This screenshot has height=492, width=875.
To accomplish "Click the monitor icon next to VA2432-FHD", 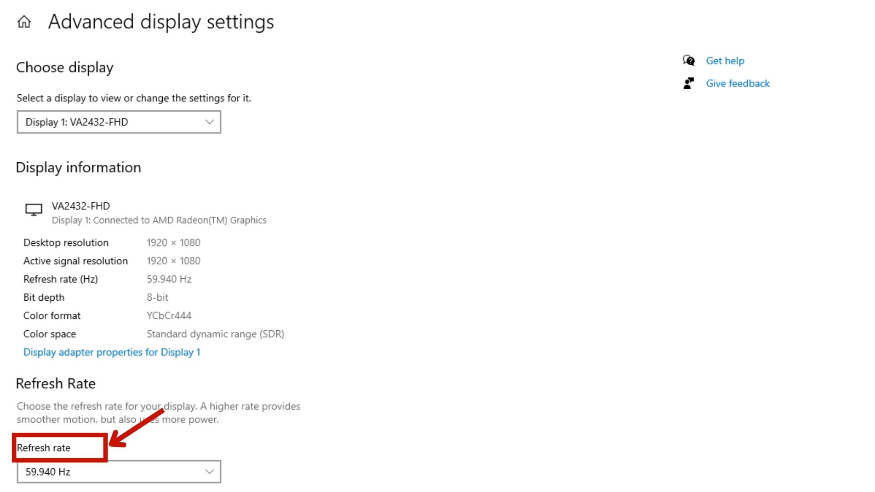I will coord(33,210).
